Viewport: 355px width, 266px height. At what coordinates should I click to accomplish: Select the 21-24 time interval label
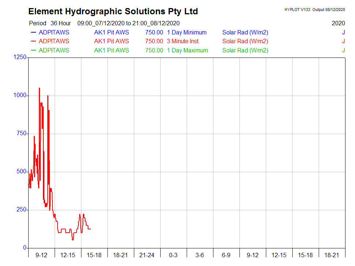point(147,255)
